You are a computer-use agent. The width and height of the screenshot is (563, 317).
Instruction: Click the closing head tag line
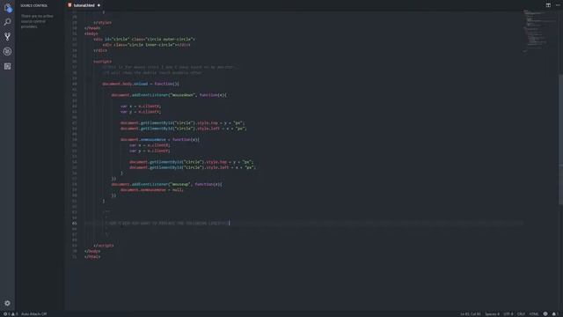92,28
